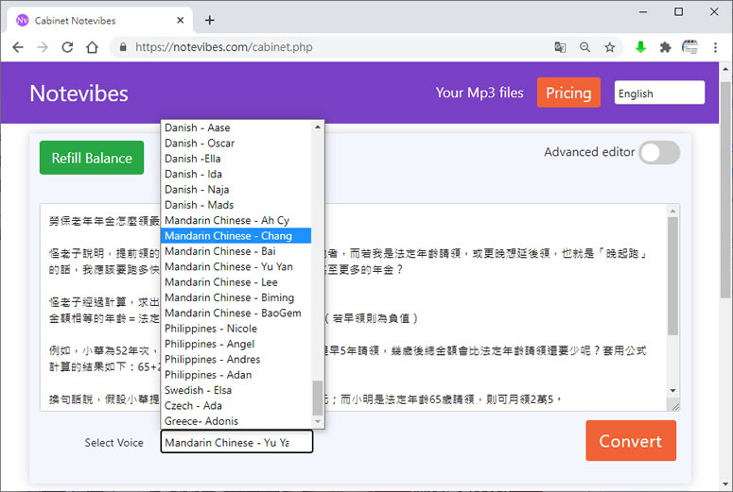Open the Your Mp3 files link
733x492 pixels.
click(x=479, y=93)
